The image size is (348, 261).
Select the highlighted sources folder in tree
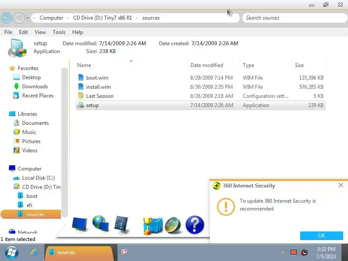click(x=31, y=214)
